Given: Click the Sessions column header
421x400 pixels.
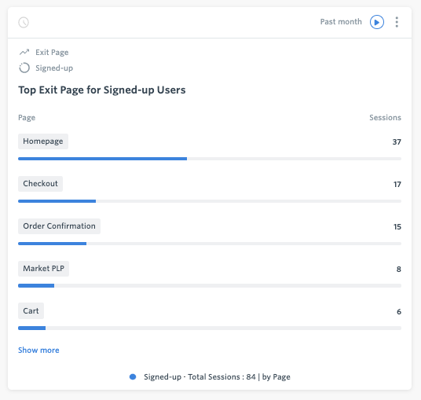Looking at the screenshot, I should 385,118.
